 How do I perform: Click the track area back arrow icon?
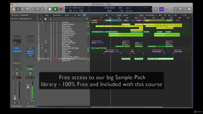tap(41, 15)
